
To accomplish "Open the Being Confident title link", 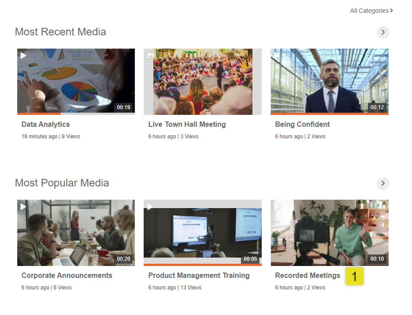I will (302, 125).
